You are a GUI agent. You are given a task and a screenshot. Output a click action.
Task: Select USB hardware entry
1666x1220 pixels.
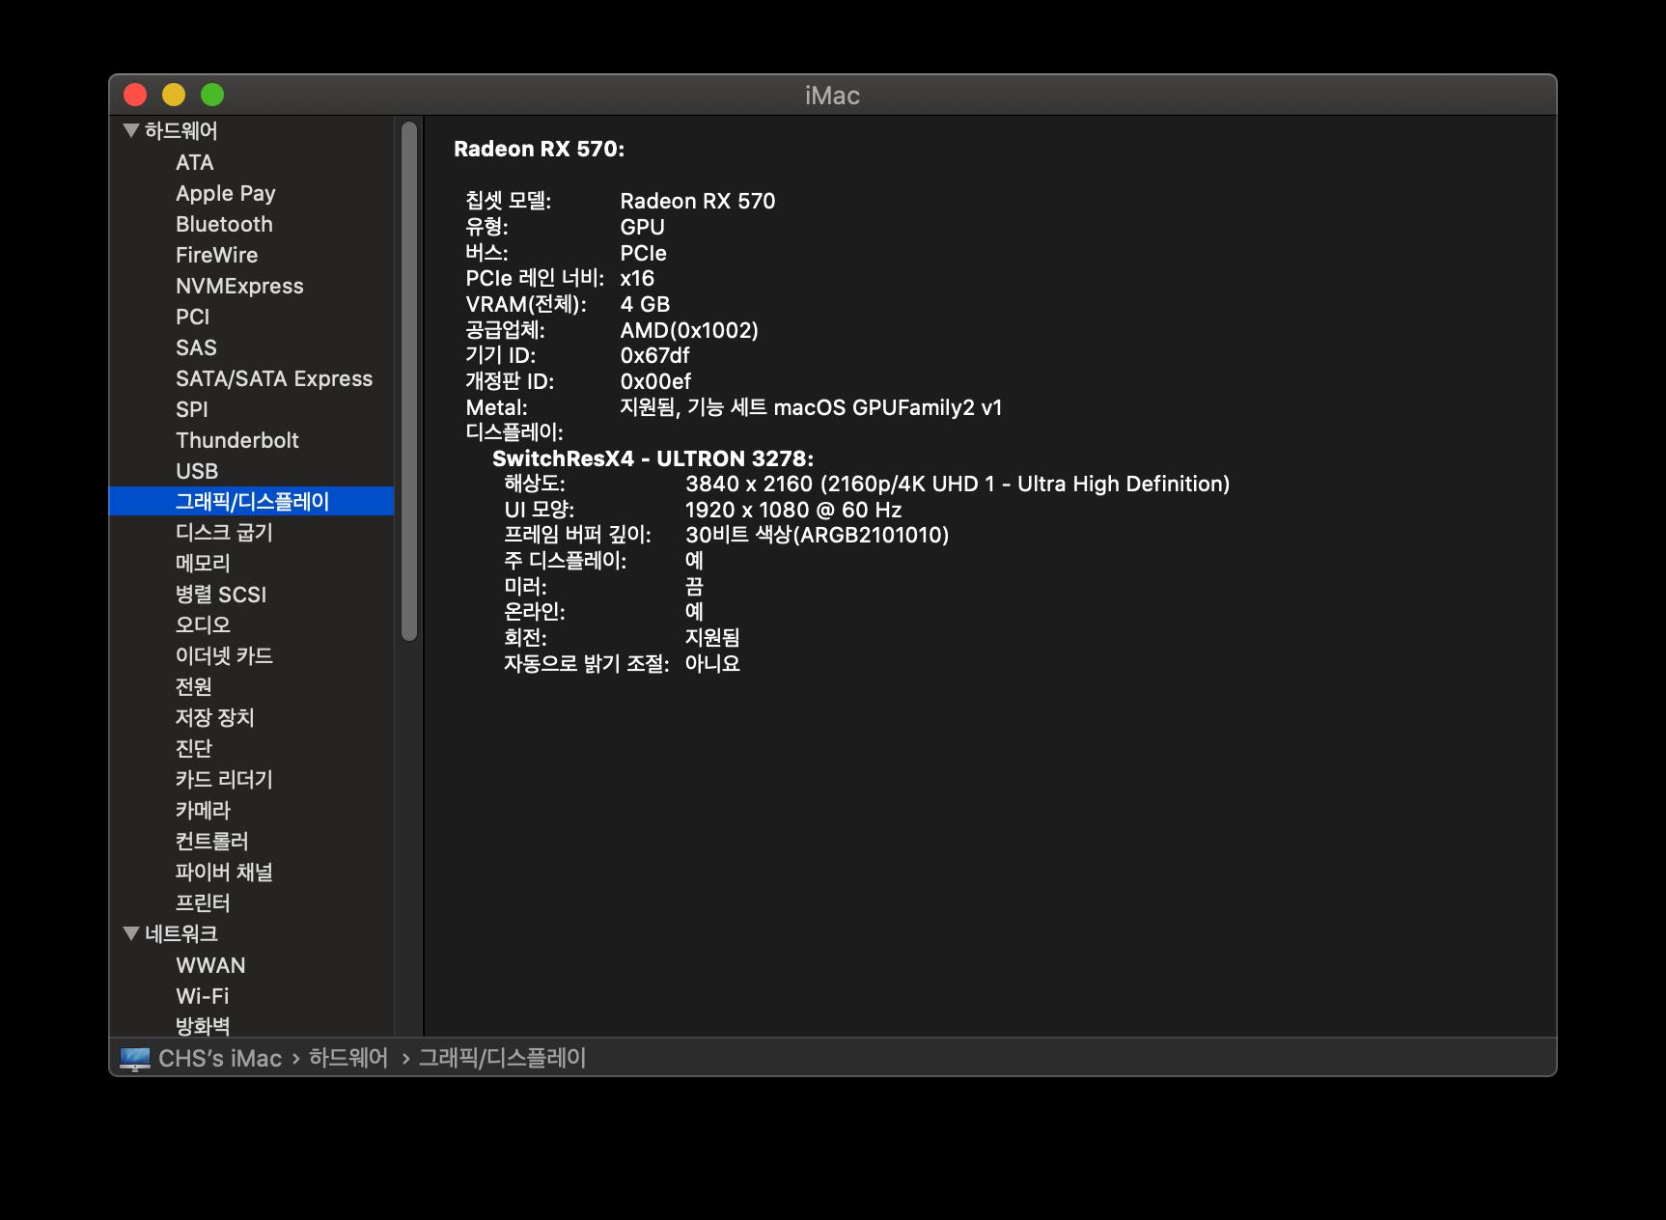(197, 471)
